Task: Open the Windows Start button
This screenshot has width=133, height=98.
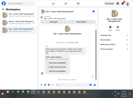Action: coord(2,94)
